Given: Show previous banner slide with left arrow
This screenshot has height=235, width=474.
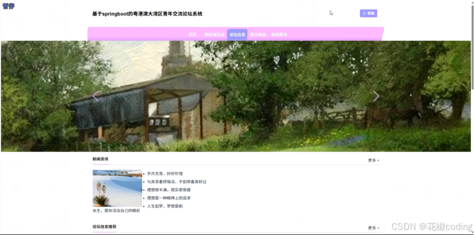Looking at the screenshot, I should tap(95, 96).
